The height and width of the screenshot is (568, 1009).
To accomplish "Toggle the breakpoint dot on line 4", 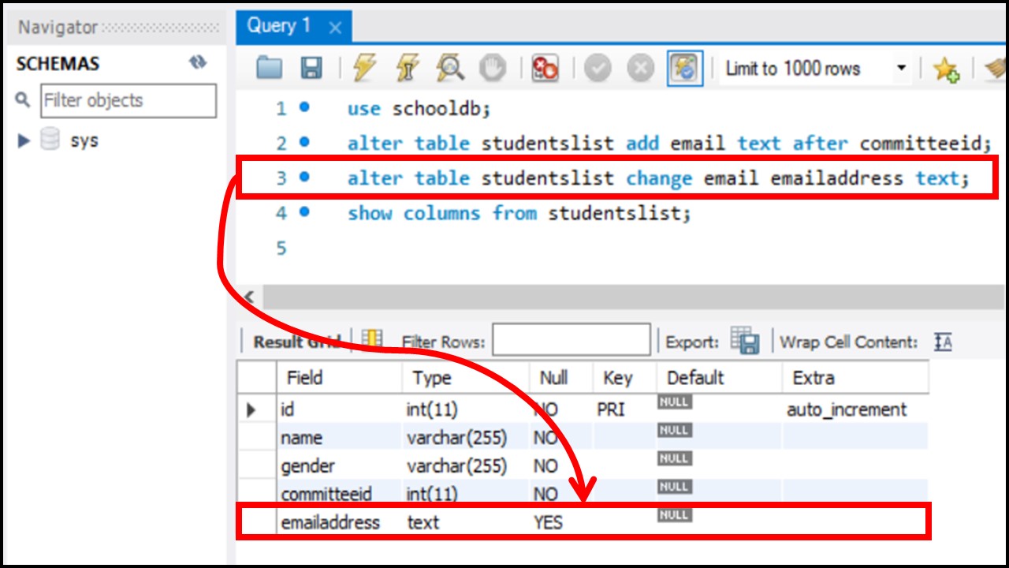I will coord(304,212).
